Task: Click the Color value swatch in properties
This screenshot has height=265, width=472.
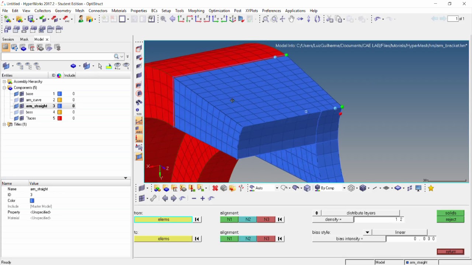Action: click(32, 201)
